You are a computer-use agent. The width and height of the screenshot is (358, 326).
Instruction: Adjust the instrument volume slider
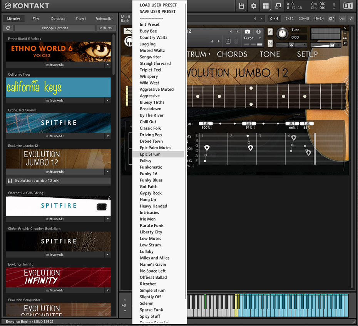[x=325, y=45]
